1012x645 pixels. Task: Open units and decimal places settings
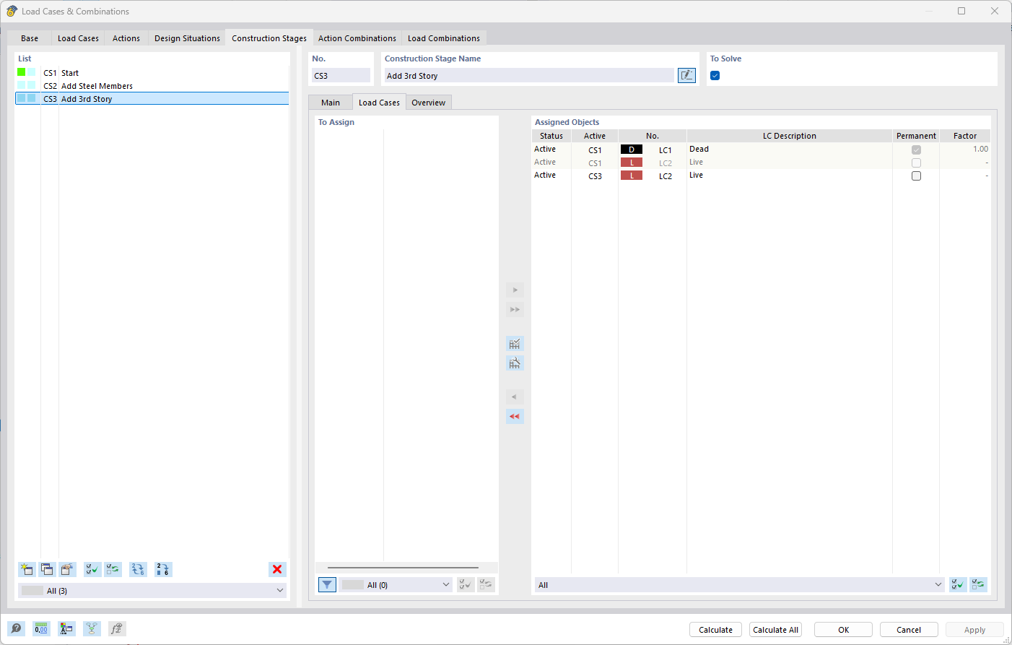41,628
